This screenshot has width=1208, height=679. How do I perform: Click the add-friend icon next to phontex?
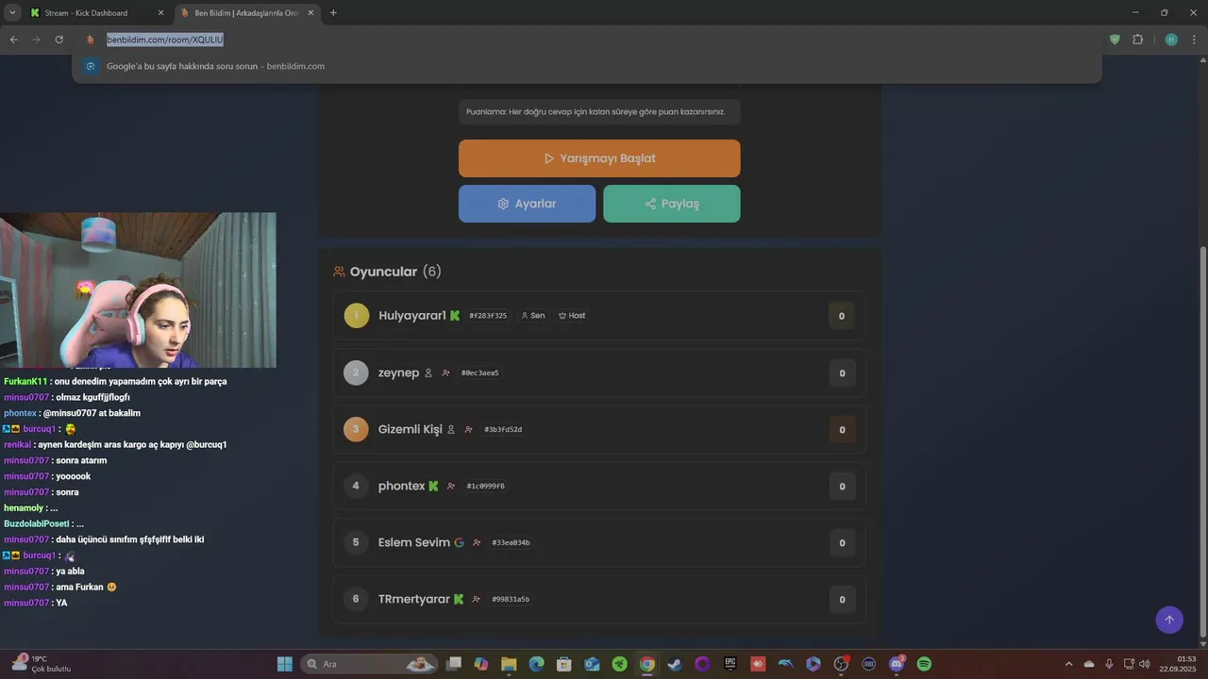click(x=451, y=486)
